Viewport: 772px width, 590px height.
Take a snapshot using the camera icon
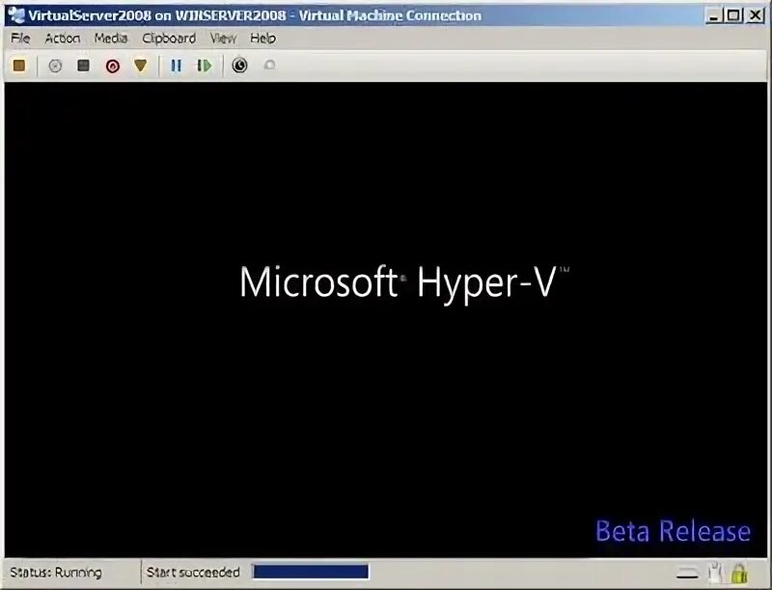(239, 66)
